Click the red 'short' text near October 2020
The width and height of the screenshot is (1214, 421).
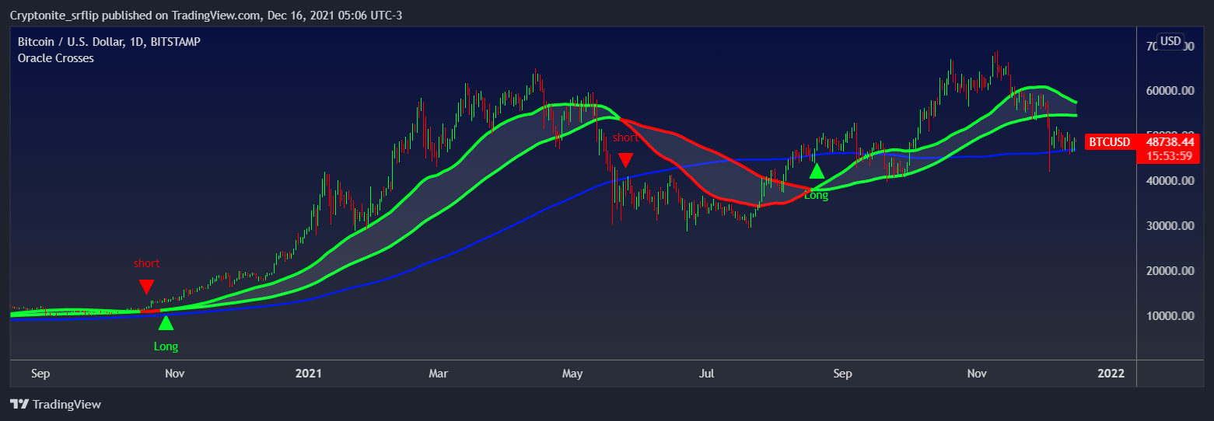146,263
